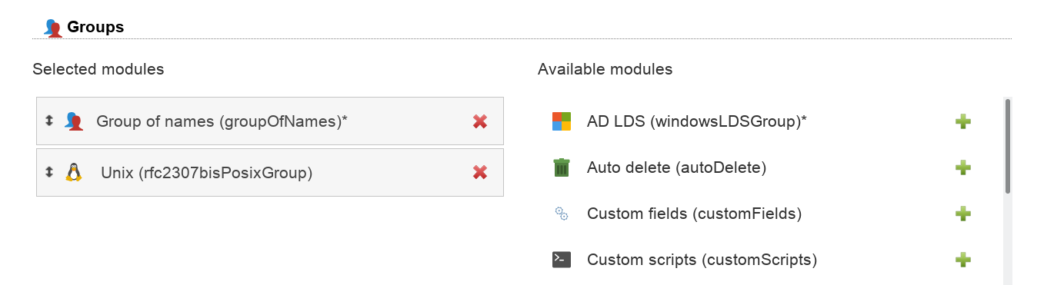Click the Available modules scrollbar thumb
Screen dimensions: 1064x285
1008,146
